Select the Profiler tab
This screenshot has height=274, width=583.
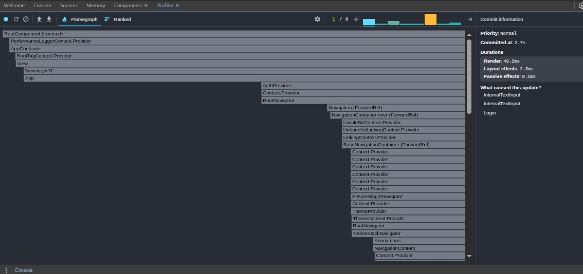(x=168, y=6)
